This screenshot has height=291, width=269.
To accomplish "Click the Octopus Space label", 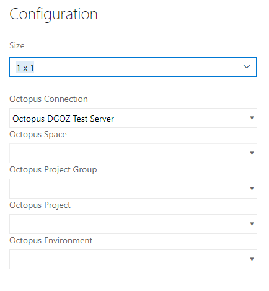I will coord(38,135).
